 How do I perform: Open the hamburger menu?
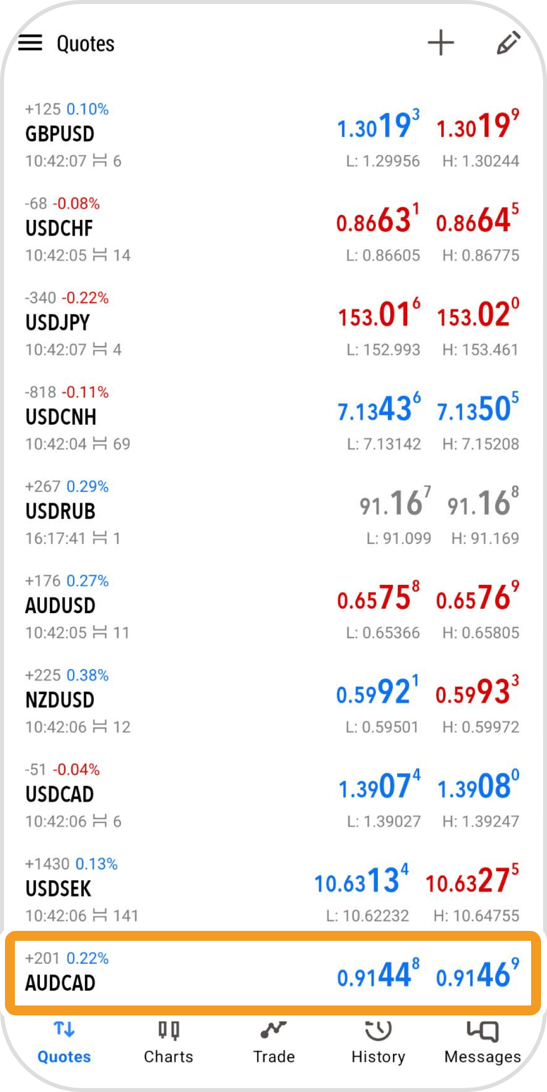(30, 43)
